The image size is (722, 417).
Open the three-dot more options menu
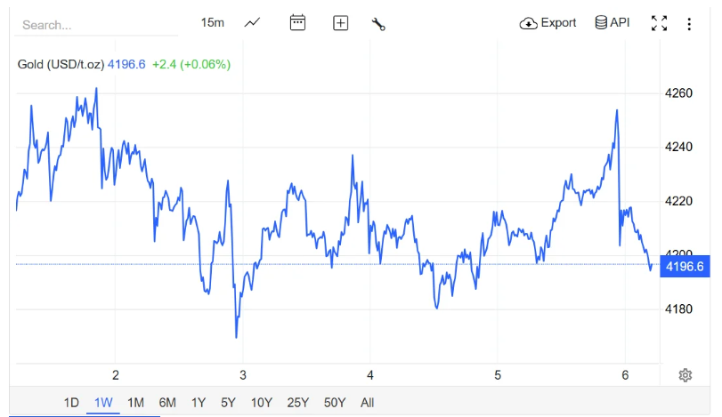(689, 24)
